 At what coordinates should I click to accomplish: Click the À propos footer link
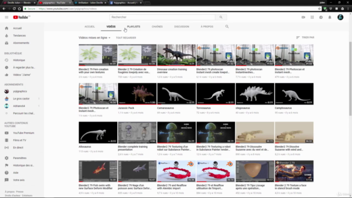[10, 192]
